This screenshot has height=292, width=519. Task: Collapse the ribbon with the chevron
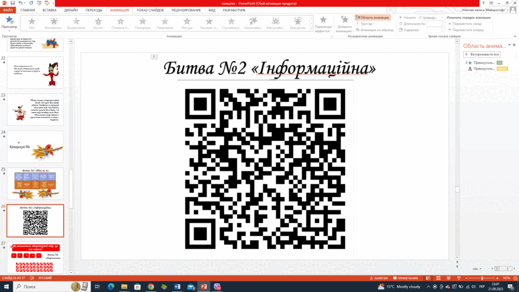[x=515, y=36]
